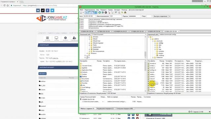Click the Twitter icon on JoinGame page
This screenshot has height=119, width=211.
coord(52,10)
